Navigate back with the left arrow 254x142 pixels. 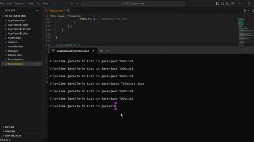point(72,4)
